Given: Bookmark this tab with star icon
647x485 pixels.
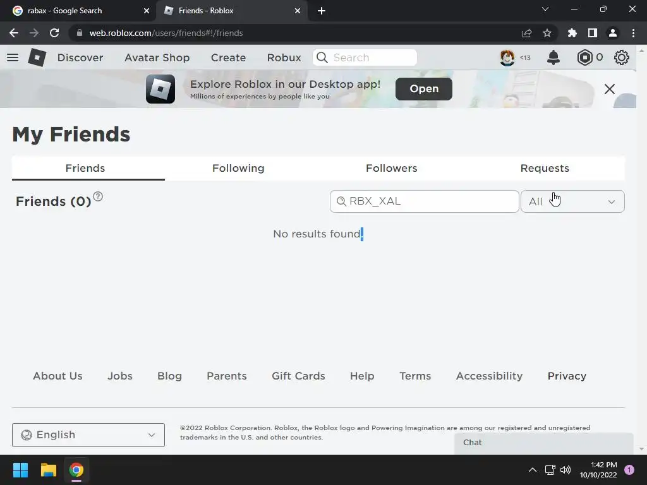Looking at the screenshot, I should (547, 33).
